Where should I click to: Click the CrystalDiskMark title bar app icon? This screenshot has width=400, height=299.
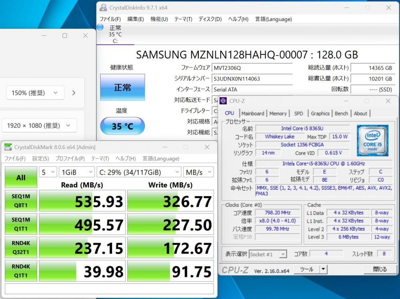8,147
